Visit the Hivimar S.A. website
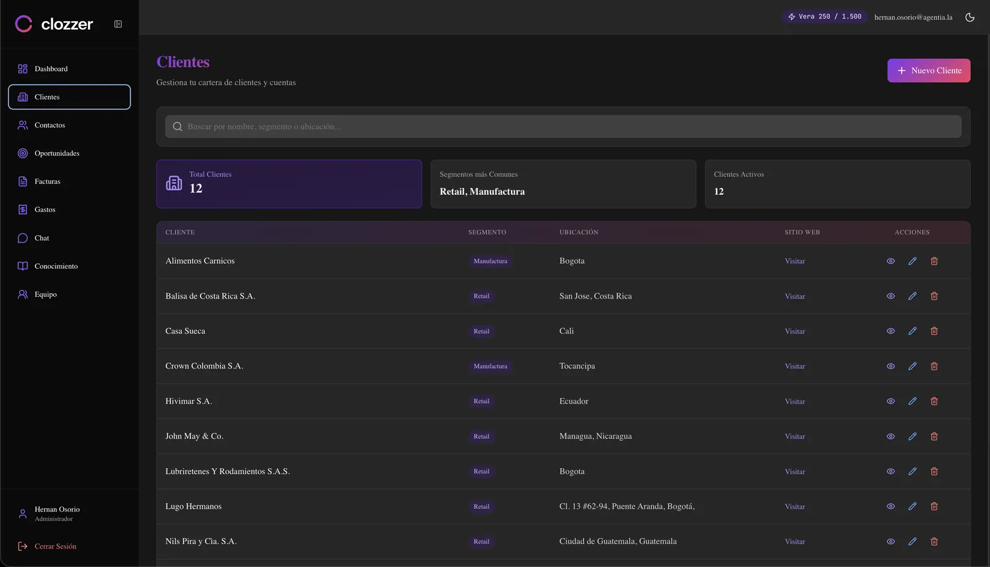 pos(794,402)
